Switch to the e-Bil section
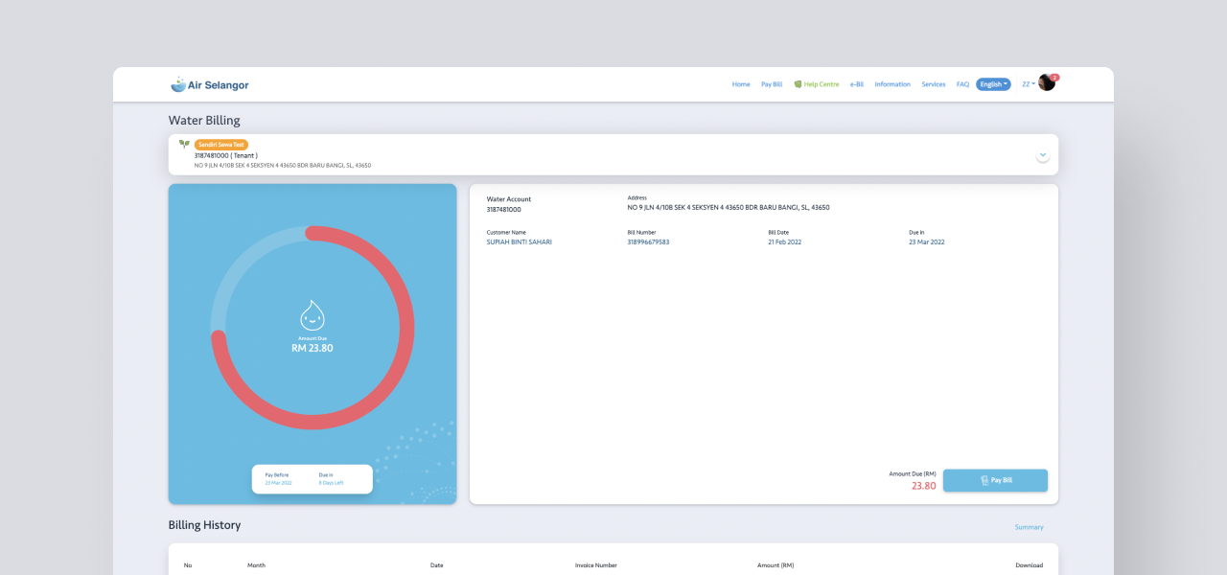The width and height of the screenshot is (1227, 575). pyautogui.click(x=856, y=84)
